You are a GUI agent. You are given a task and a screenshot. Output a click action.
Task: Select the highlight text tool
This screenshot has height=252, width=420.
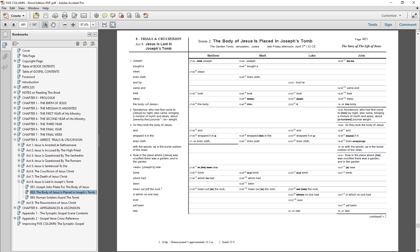coord(113,15)
